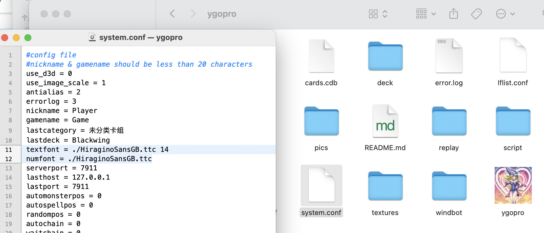This screenshot has height=233, width=544.
Task: Click line number 12 in the gutter
Action: pos(9,159)
